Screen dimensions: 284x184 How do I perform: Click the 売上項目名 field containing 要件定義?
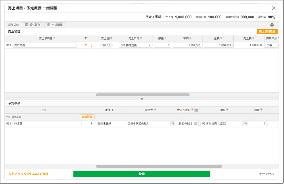coord(45,45)
